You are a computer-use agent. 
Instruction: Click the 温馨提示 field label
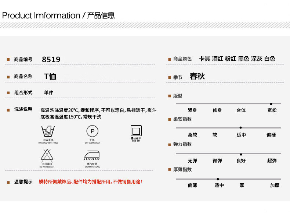click(23, 181)
